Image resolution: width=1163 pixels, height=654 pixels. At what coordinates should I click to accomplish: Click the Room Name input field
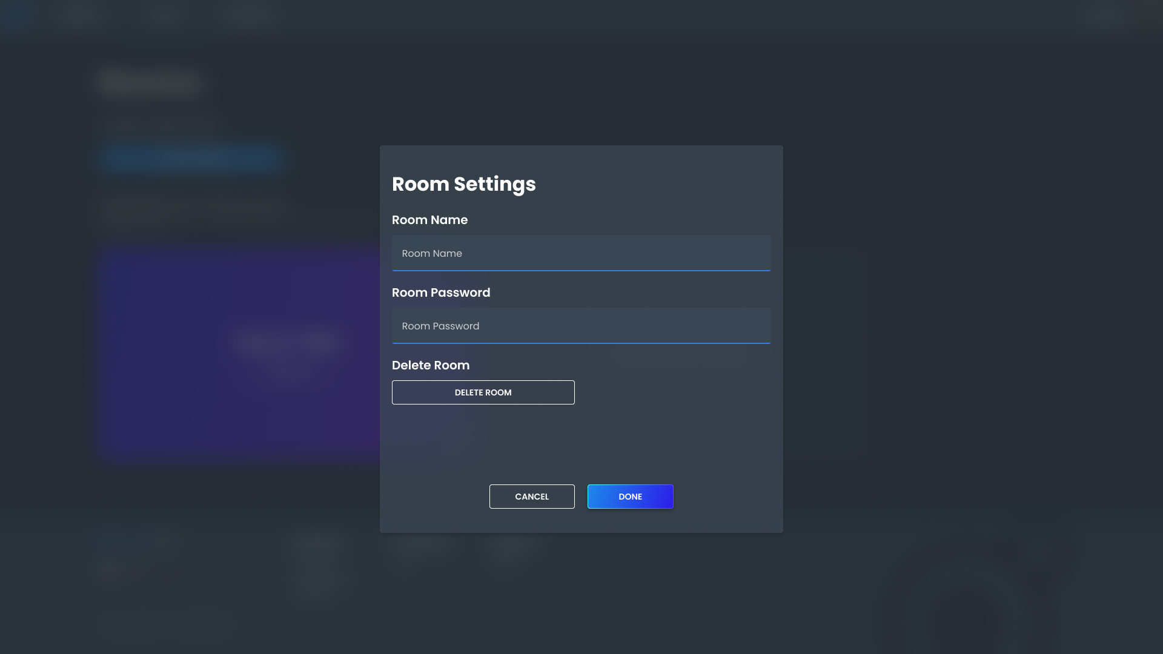pyautogui.click(x=580, y=253)
